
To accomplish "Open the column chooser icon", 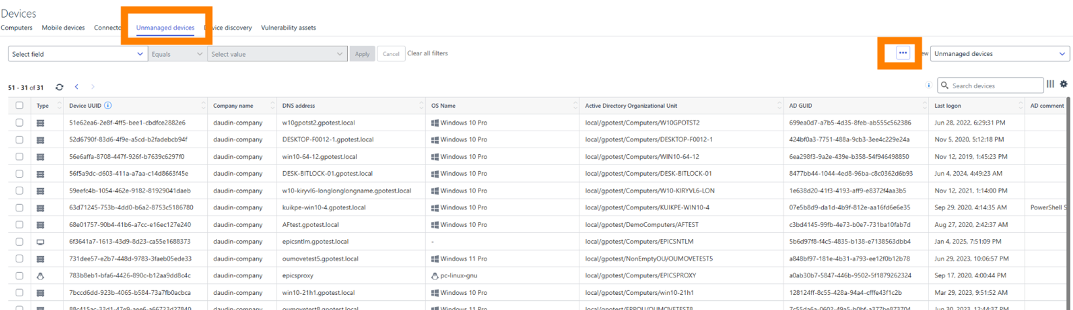I will [1050, 84].
